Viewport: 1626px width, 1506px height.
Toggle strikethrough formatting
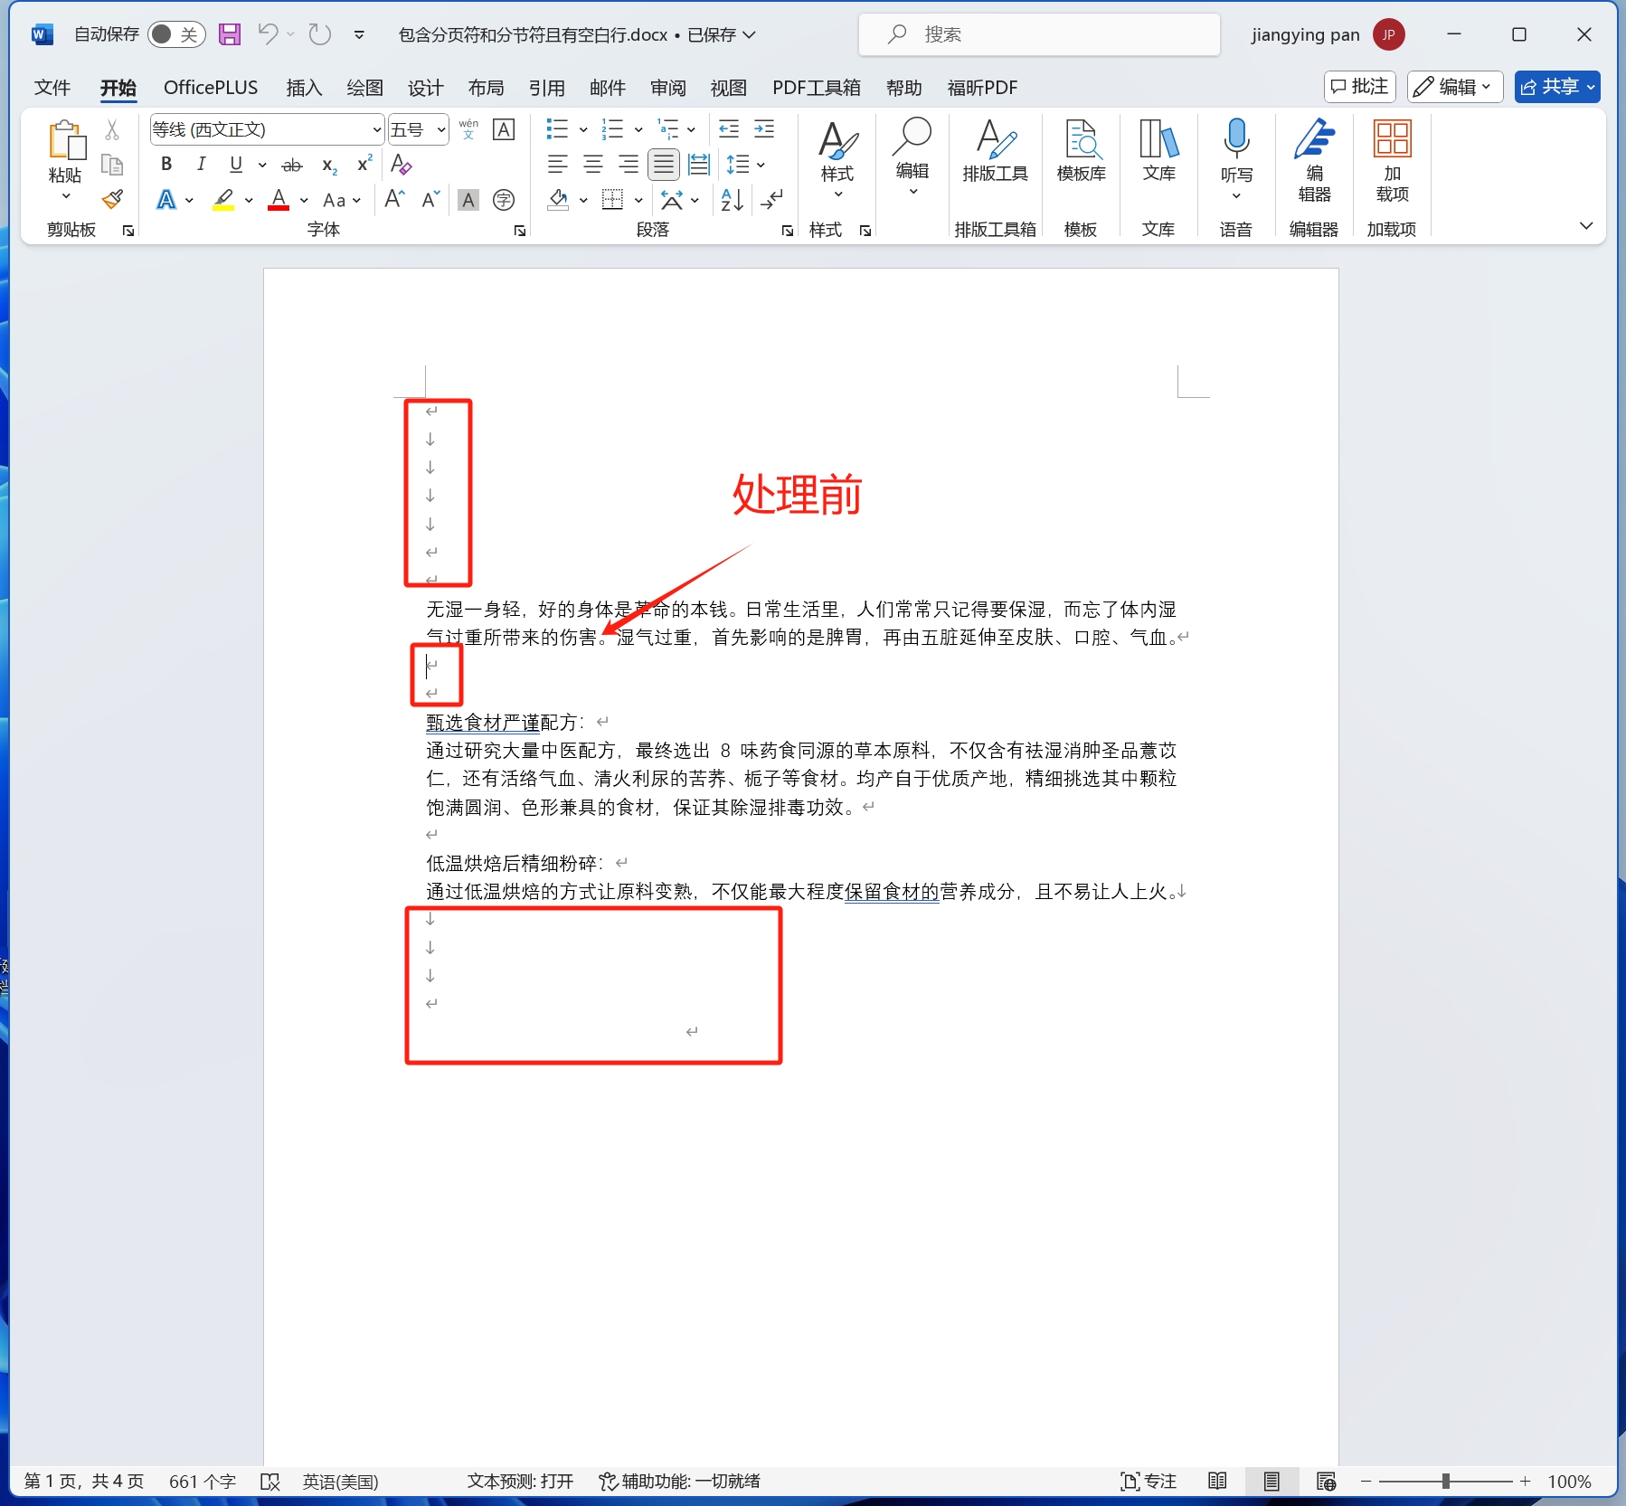click(x=292, y=165)
